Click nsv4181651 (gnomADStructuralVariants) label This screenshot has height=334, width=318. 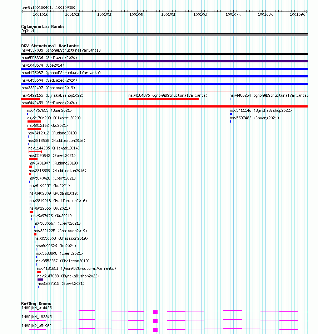click(x=76, y=268)
